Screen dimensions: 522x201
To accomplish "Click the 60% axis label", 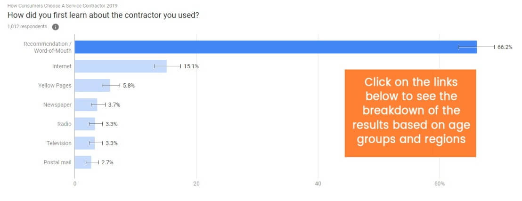I will (440, 184).
